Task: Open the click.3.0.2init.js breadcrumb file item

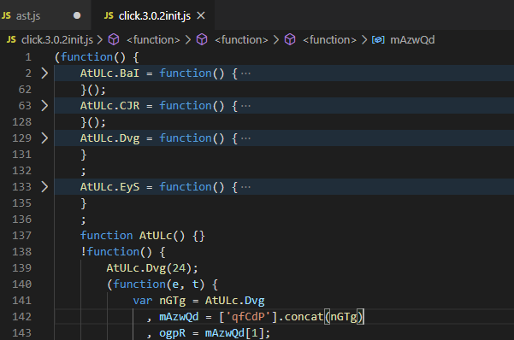Action: (57, 40)
